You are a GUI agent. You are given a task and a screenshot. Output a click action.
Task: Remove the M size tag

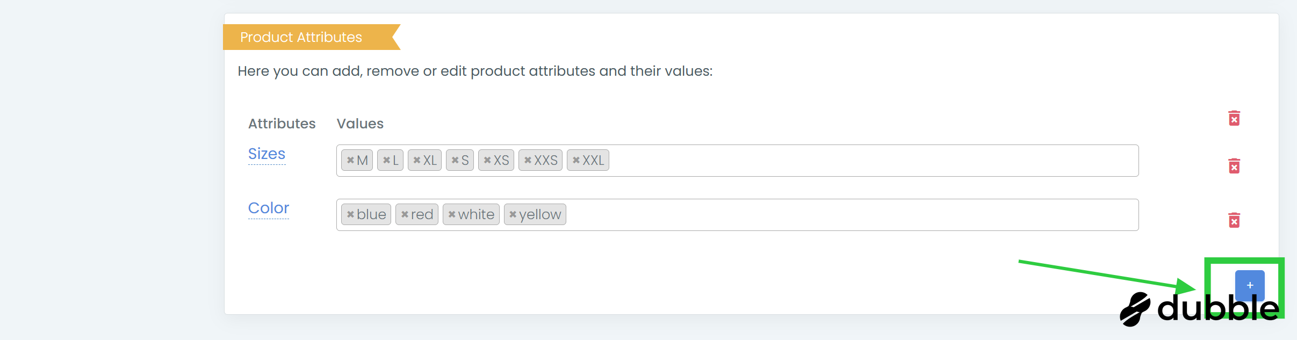click(x=350, y=160)
